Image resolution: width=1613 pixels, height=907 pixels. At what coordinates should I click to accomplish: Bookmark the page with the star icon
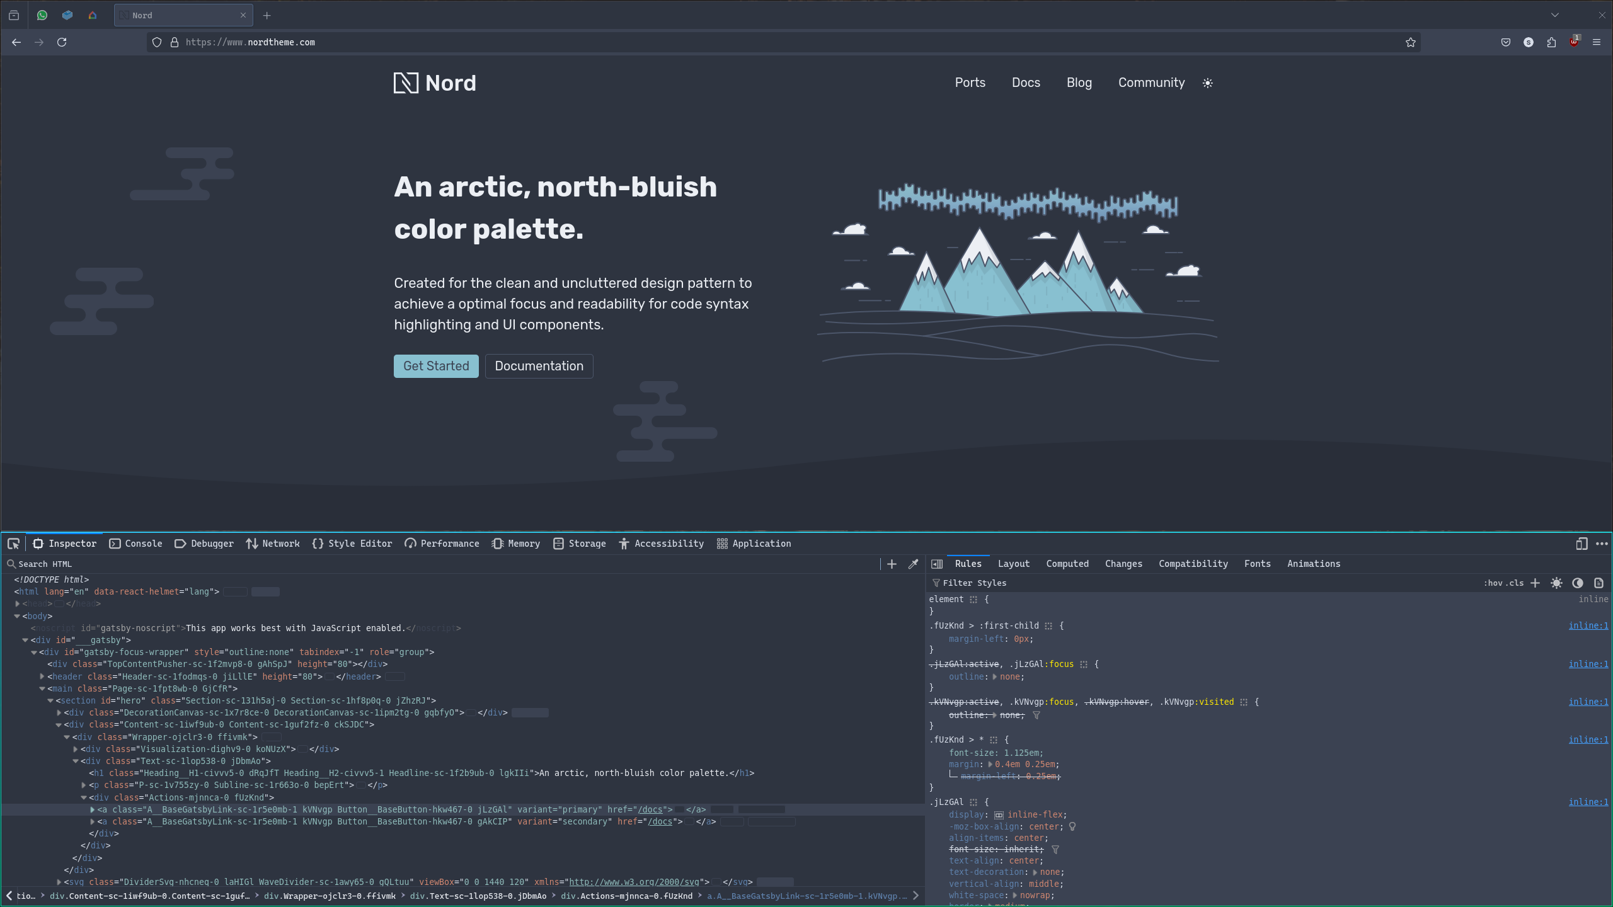tap(1410, 42)
